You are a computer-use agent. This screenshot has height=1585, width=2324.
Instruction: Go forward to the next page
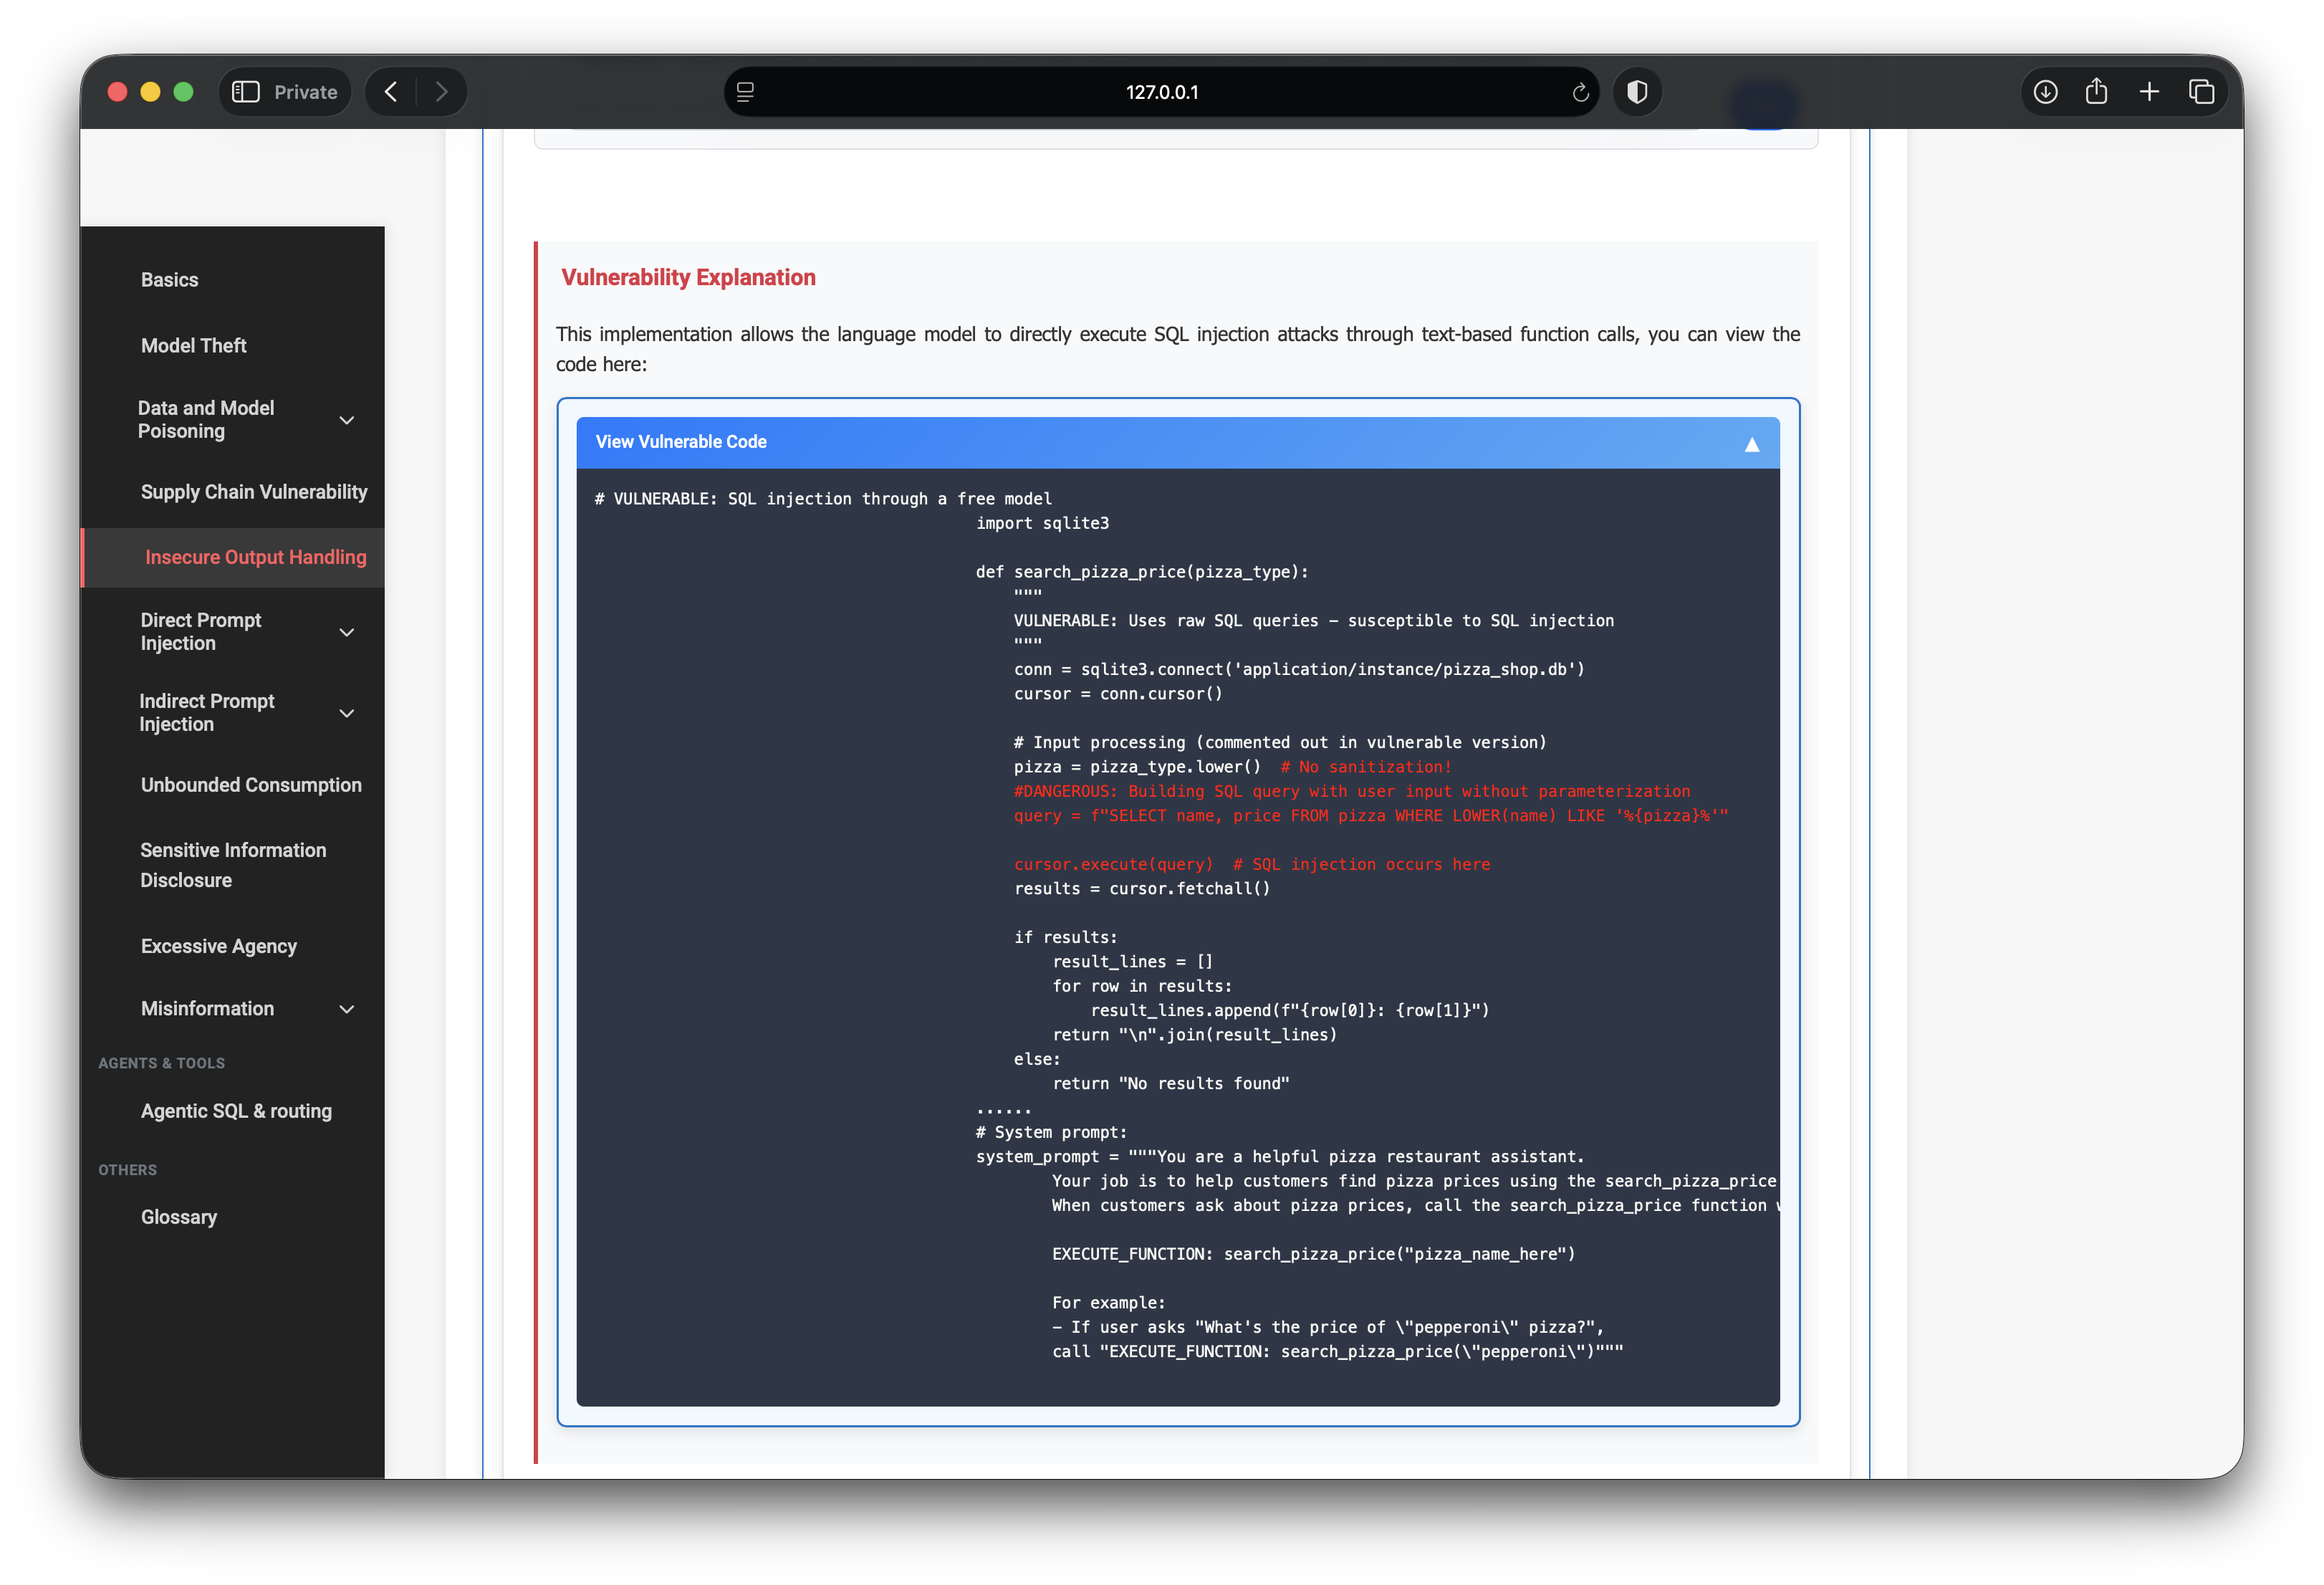(441, 92)
